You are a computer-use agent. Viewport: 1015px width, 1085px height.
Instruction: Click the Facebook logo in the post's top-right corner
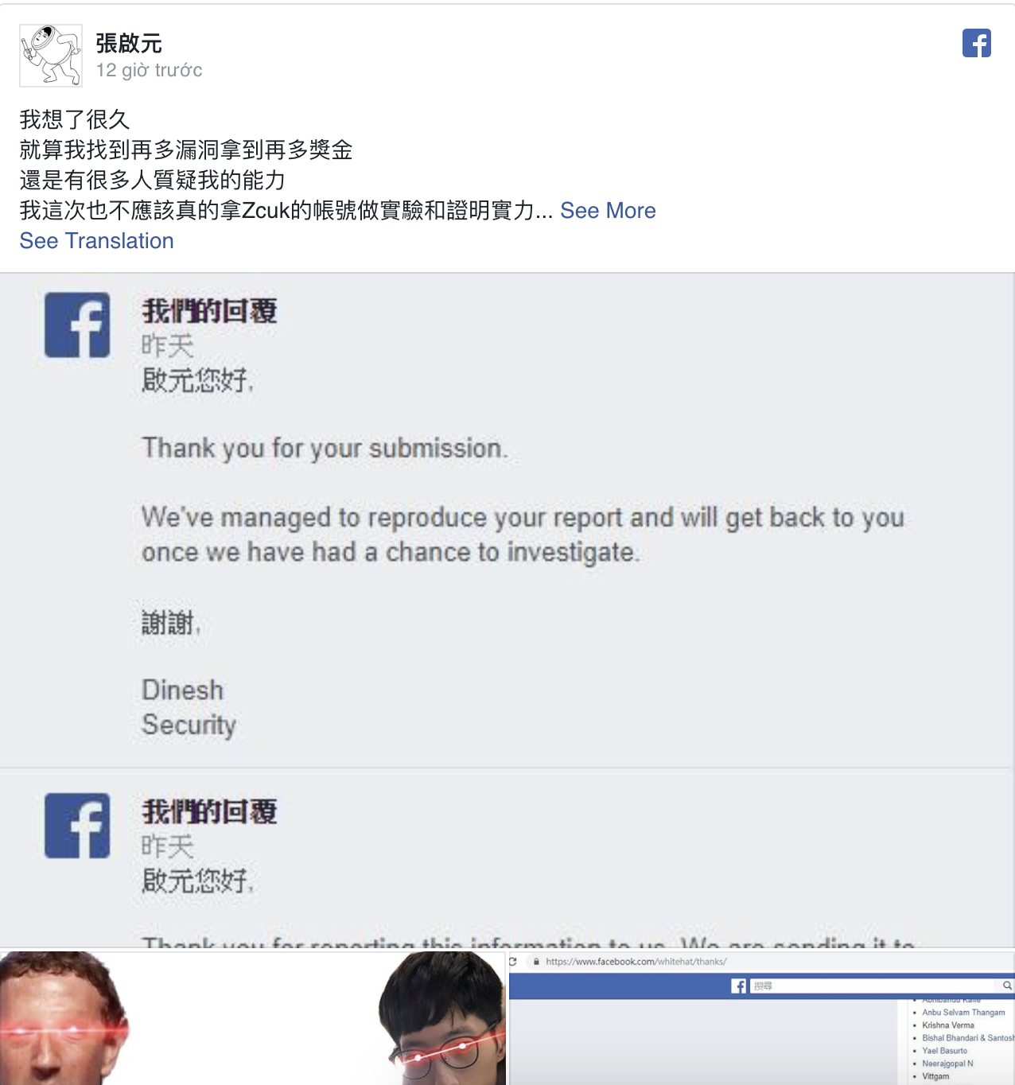[x=976, y=43]
